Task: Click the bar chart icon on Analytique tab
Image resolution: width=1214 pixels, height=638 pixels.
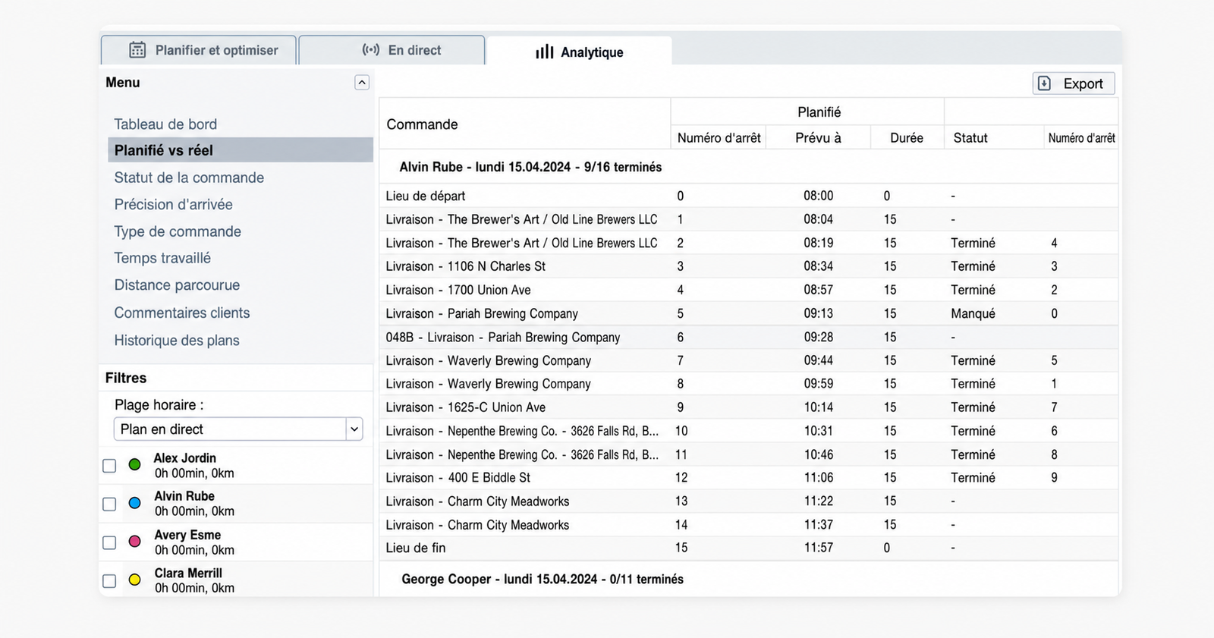Action: click(545, 52)
